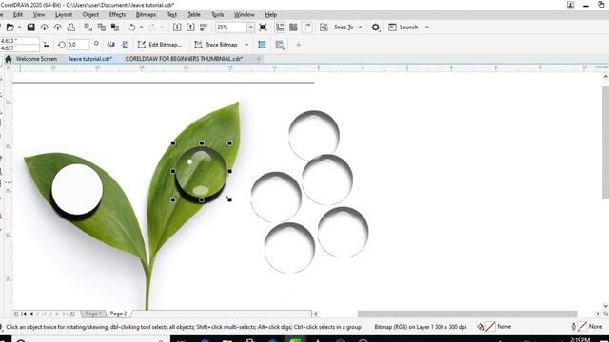The image size is (609, 342).
Task: Switch to the leave tutorial.cdr tab
Action: (x=90, y=59)
